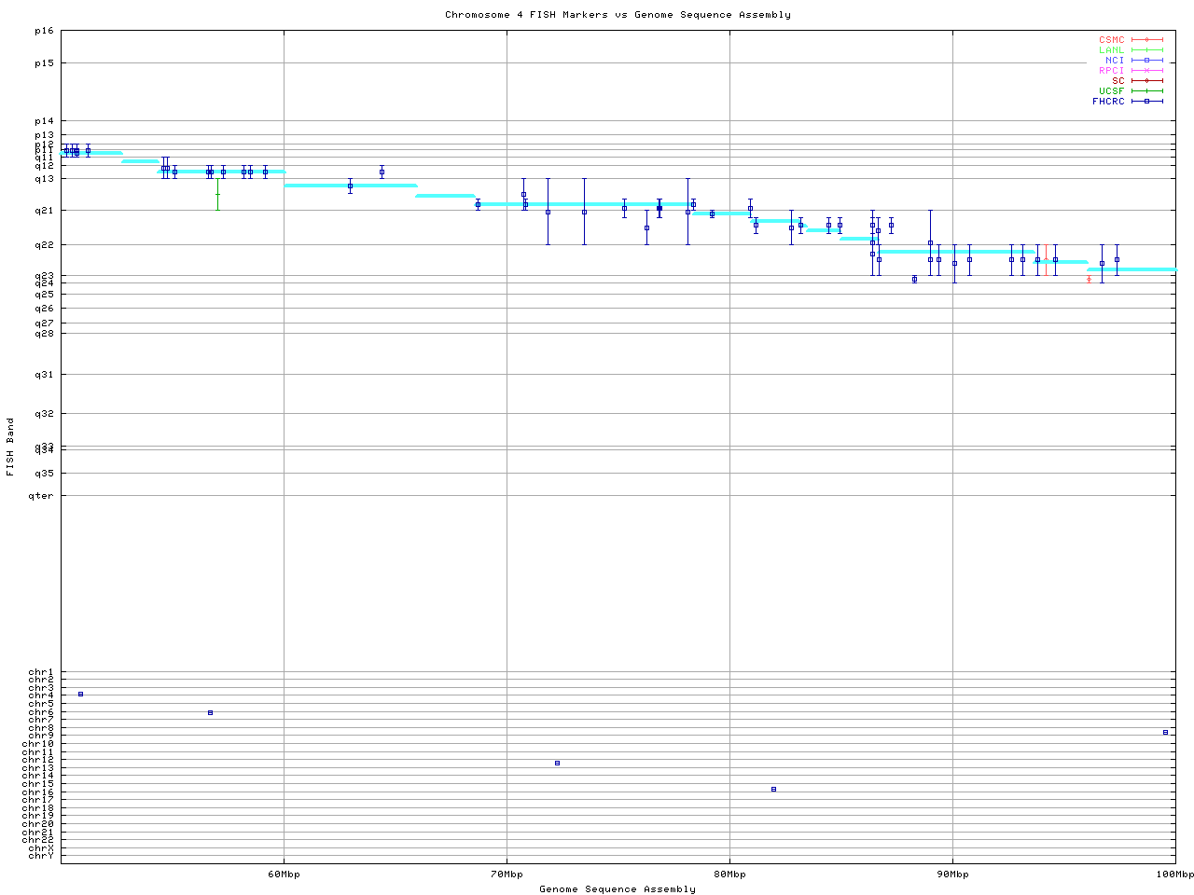Select the SC red legend marker
The height and width of the screenshot is (895, 1194).
pos(1146,81)
